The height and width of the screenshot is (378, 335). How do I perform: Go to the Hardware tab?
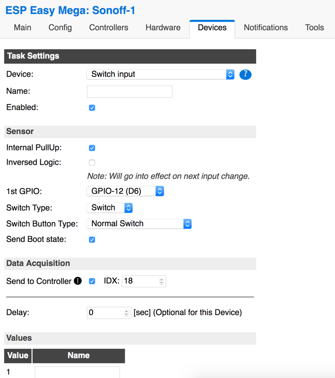[x=163, y=27]
